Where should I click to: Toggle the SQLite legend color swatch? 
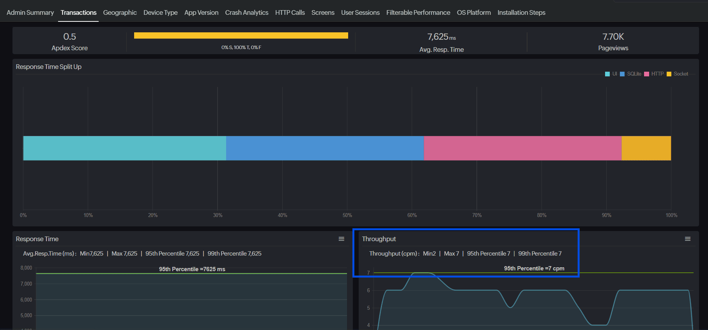622,74
